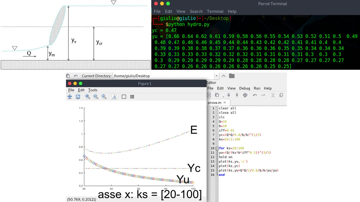360x202 pixels.
Task: Click the coordinates readout in Figure 1 status bar
Action: (82, 199)
